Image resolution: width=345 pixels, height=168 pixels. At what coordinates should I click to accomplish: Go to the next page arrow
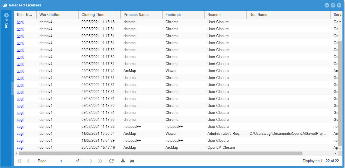pos(90,161)
